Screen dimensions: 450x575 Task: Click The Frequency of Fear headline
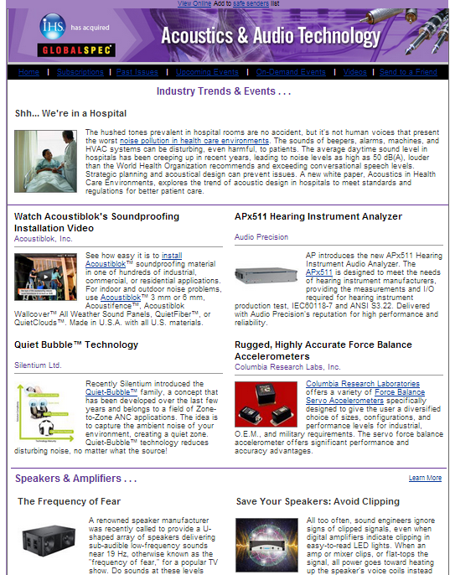69,501
